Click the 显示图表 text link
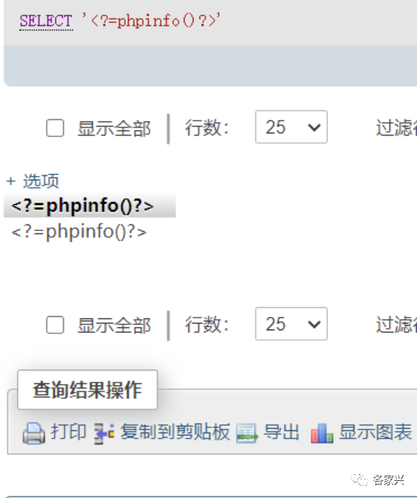Image resolution: width=417 pixels, height=498 pixels. [376, 432]
